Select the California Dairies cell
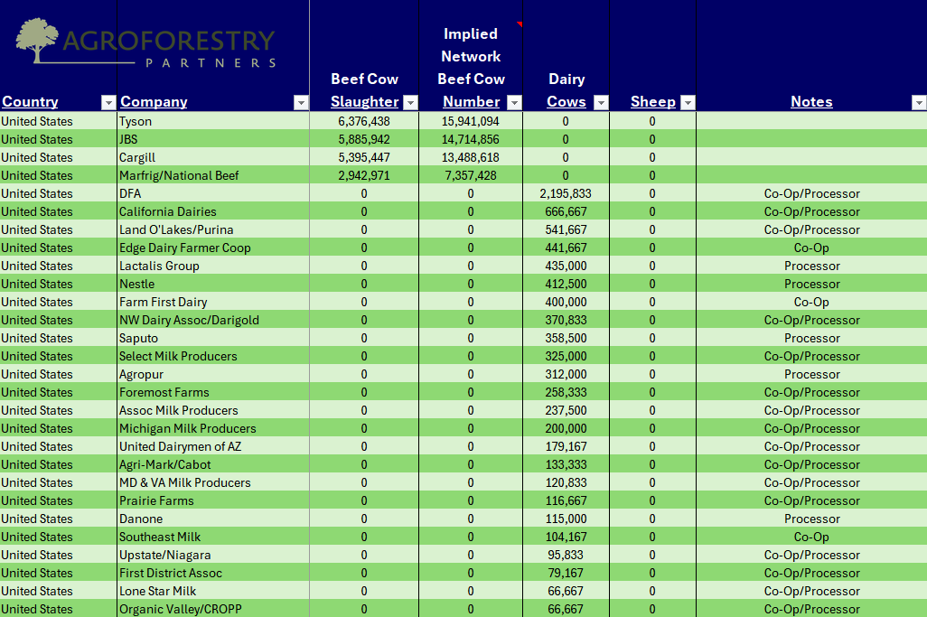Viewport: 927px width, 617px height. pos(213,211)
